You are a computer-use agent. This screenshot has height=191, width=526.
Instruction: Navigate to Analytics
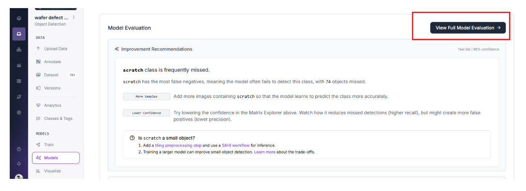pyautogui.click(x=52, y=105)
